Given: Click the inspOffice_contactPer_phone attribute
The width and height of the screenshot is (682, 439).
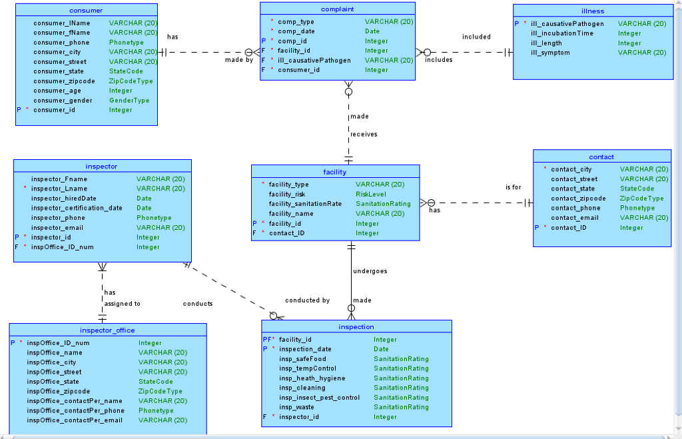Looking at the screenshot, I should click(75, 411).
